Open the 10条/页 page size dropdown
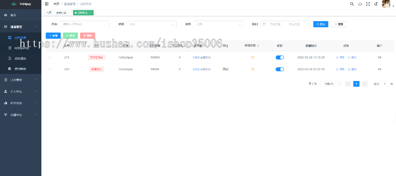The image size is (396, 176). (x=330, y=84)
